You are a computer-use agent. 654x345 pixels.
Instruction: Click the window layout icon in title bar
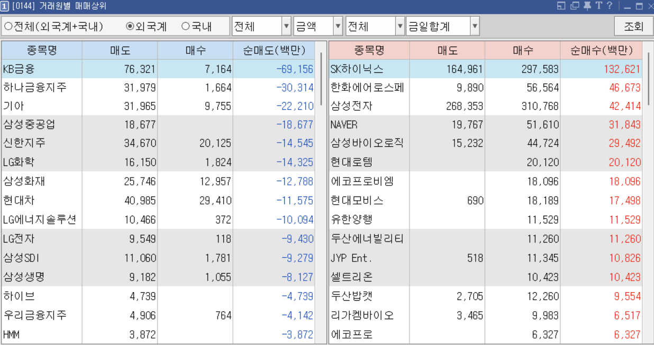pos(561,6)
